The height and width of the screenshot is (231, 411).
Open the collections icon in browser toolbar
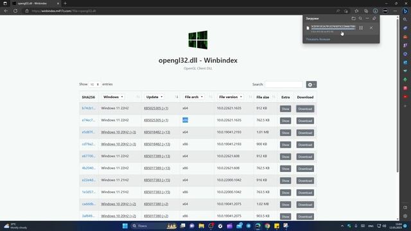[366, 11]
